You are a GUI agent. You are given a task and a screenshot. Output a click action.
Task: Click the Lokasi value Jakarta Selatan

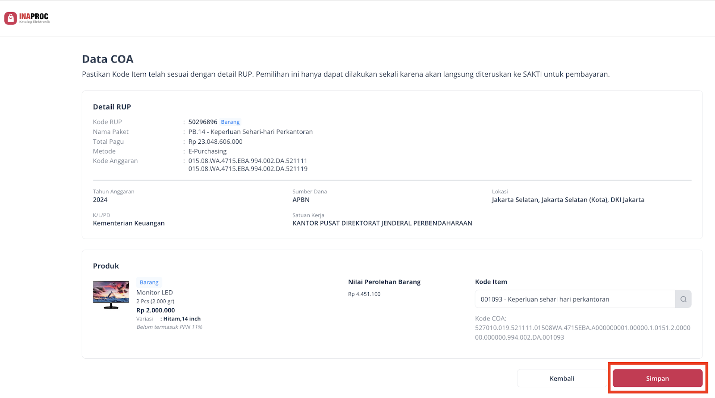(x=568, y=200)
